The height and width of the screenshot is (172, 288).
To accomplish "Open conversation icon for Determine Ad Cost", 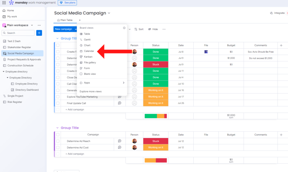I will [x=120, y=147].
